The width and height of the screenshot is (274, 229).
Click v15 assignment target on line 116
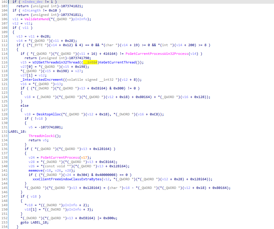23,62
